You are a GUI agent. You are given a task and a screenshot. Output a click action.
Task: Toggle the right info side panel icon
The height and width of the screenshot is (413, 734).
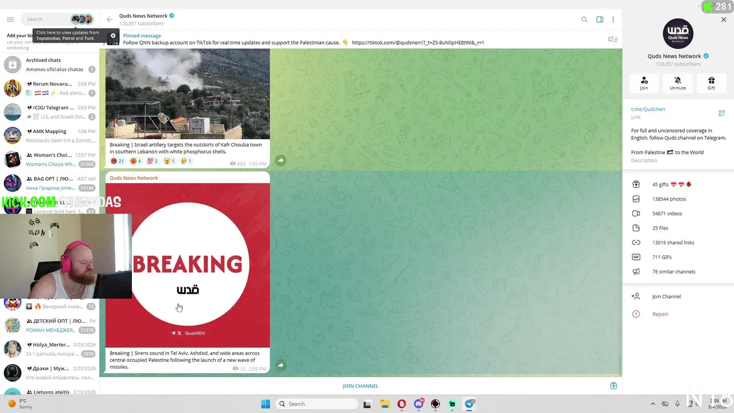[600, 20]
